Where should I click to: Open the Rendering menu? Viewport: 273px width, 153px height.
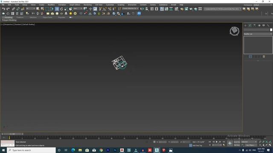coord(87,5)
